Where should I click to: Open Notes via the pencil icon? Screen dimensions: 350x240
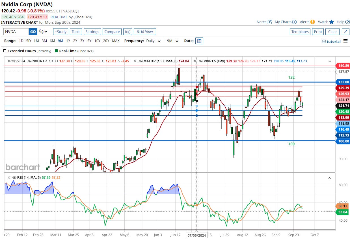(270, 22)
